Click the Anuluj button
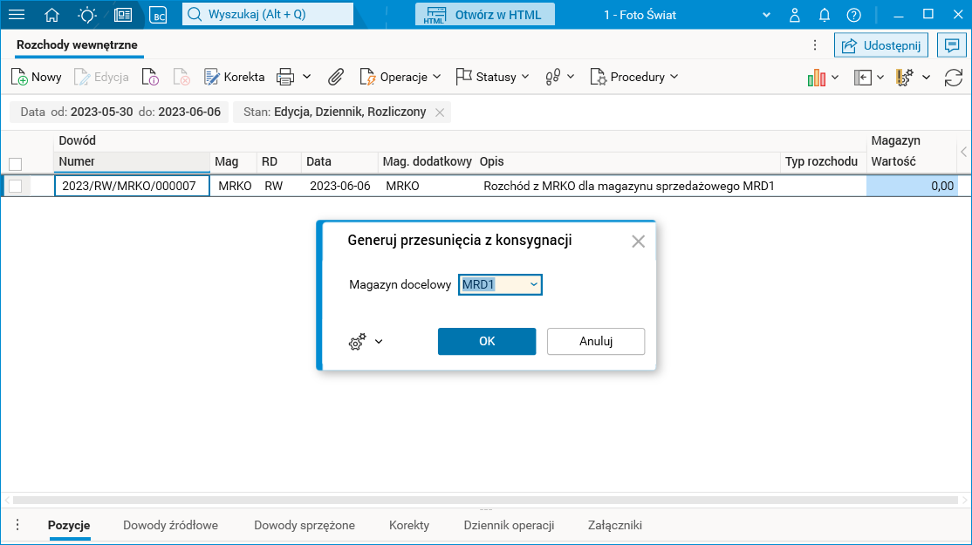Viewport: 972px width, 545px height. click(596, 341)
